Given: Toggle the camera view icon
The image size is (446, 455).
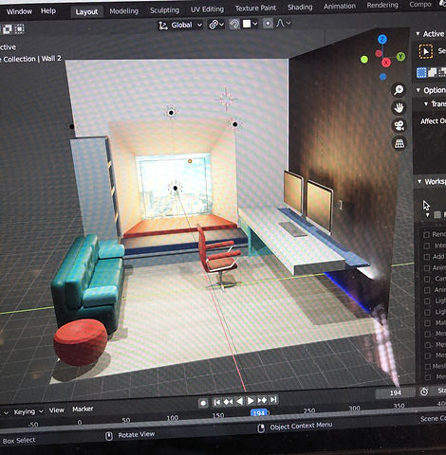Looking at the screenshot, I should [400, 126].
